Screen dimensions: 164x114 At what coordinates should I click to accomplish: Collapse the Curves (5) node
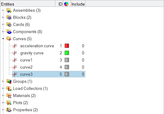(3, 39)
